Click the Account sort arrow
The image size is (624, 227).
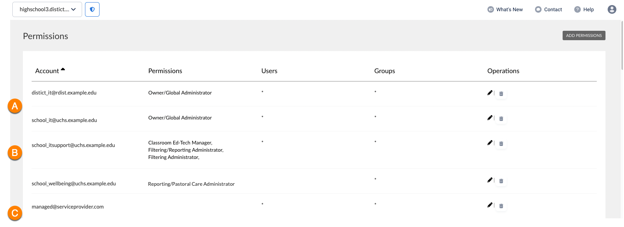click(x=63, y=69)
